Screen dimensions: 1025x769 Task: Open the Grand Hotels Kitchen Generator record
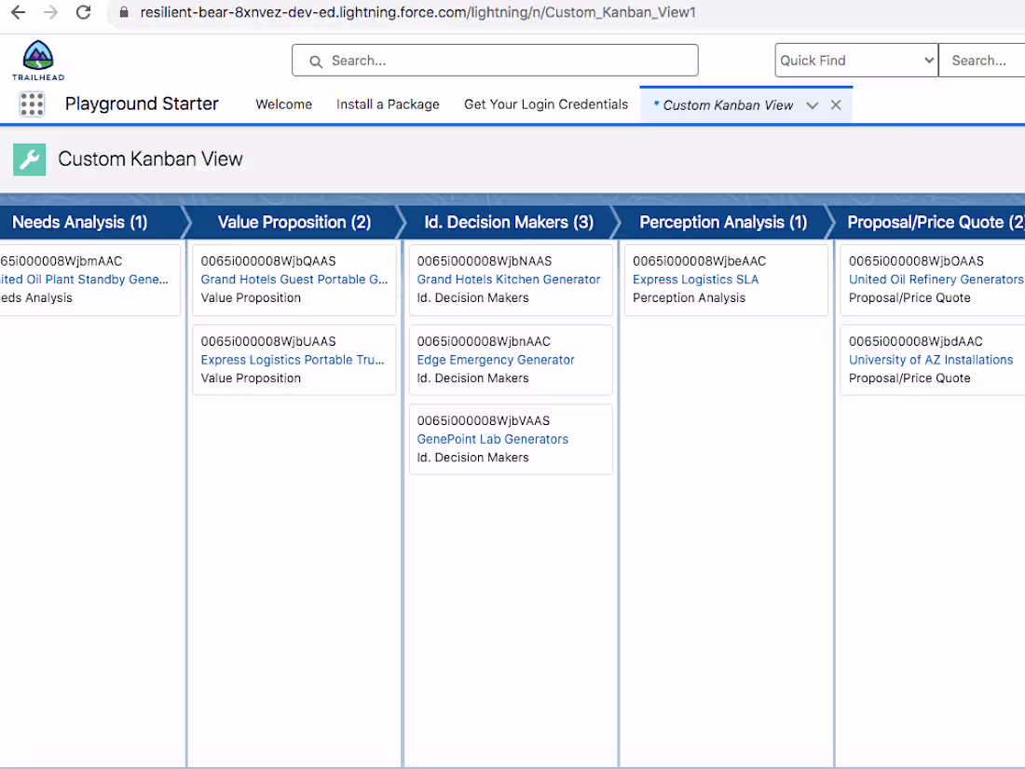(x=508, y=279)
